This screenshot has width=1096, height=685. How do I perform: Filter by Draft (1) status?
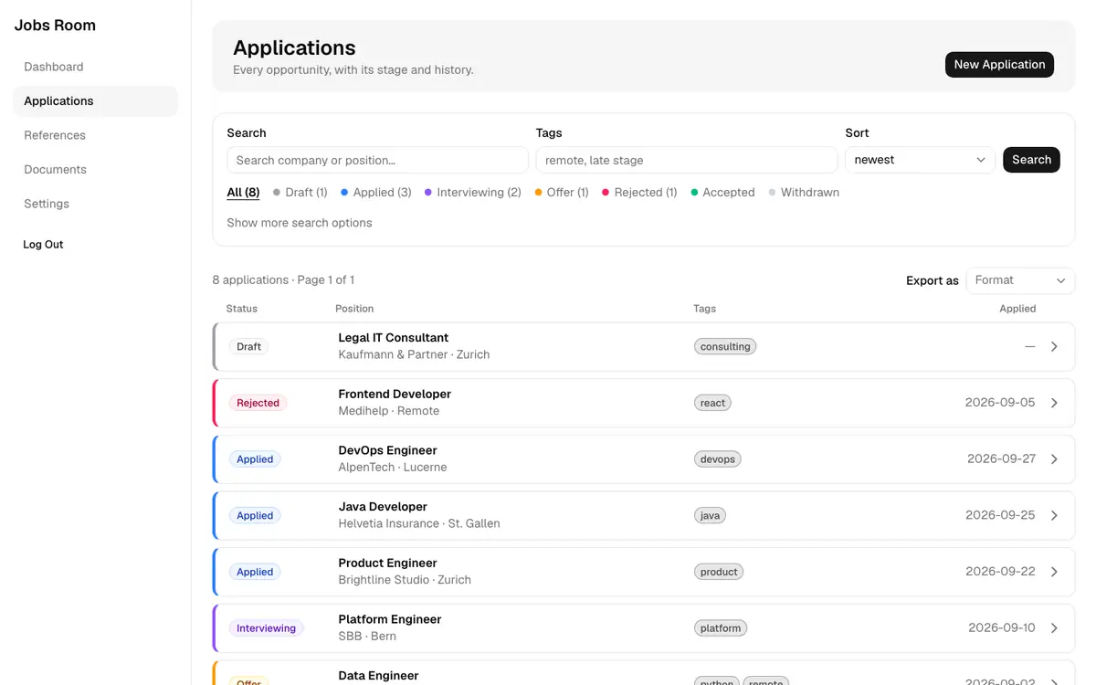[x=300, y=193]
